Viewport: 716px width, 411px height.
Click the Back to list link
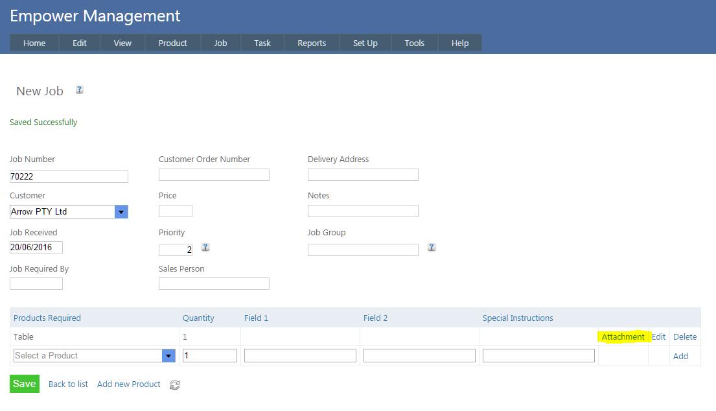point(68,384)
